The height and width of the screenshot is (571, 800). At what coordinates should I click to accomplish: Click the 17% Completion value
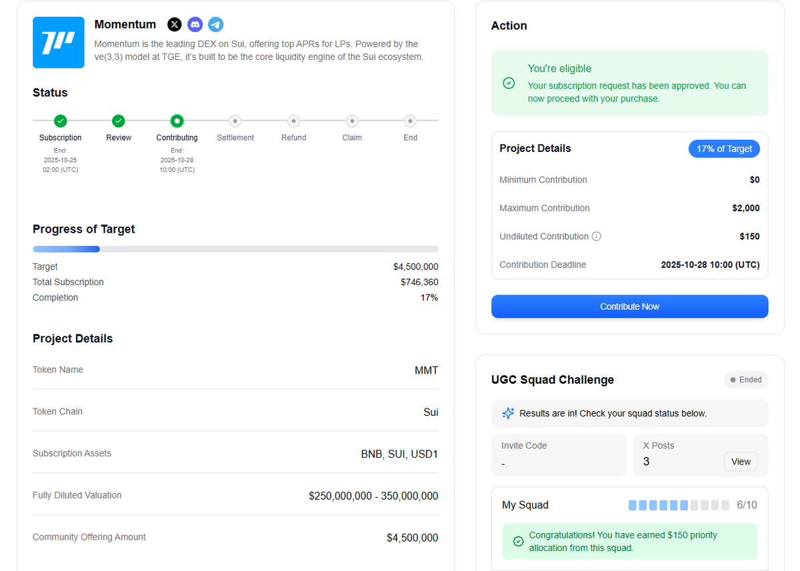click(429, 297)
